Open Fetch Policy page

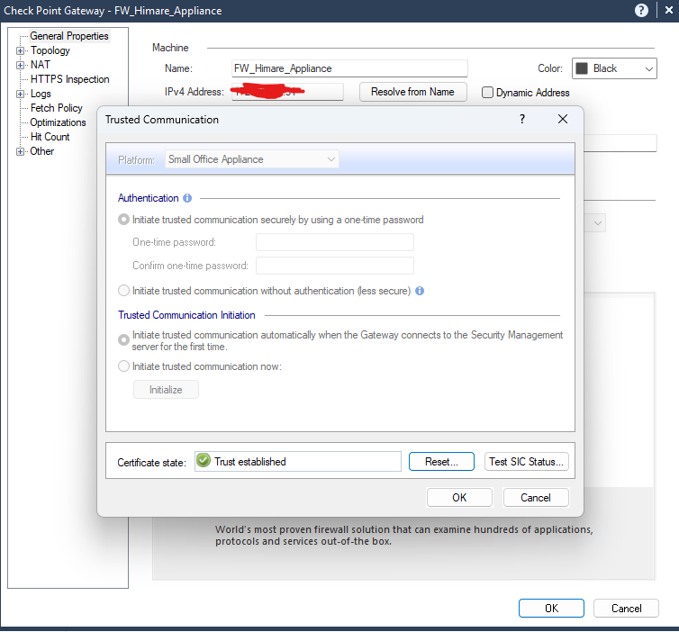tap(57, 108)
